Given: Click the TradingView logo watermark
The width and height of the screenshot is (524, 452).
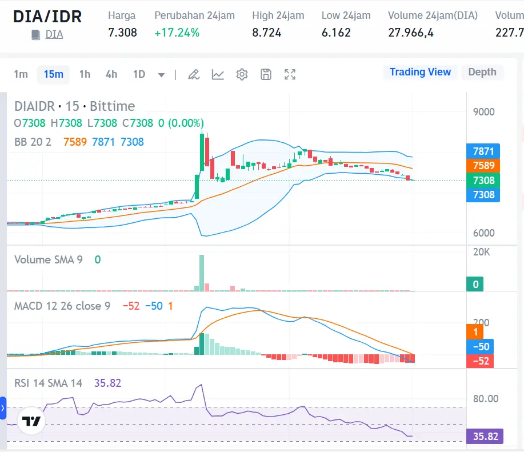Looking at the screenshot, I should [31, 421].
